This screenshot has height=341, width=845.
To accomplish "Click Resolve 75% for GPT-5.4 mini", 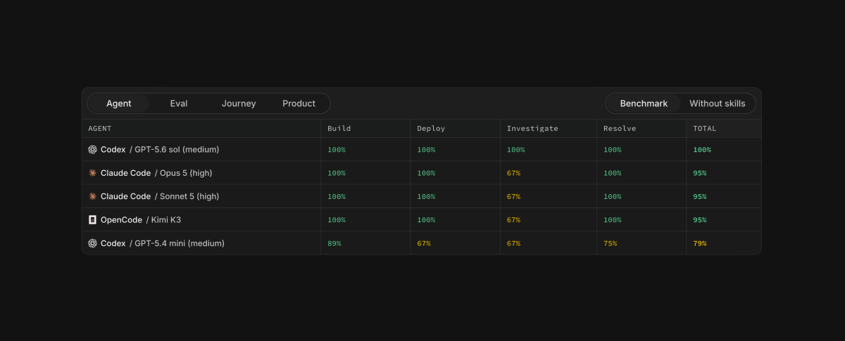I will (611, 243).
